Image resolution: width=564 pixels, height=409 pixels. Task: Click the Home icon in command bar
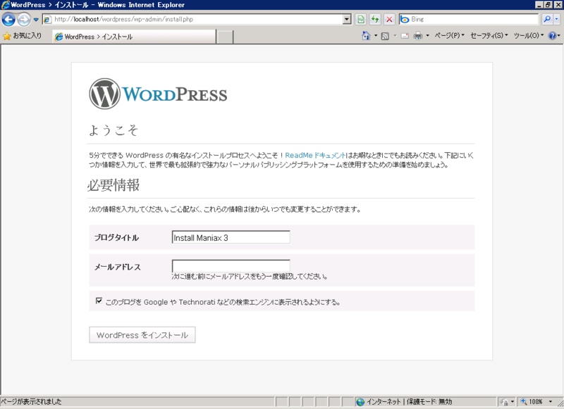point(366,35)
